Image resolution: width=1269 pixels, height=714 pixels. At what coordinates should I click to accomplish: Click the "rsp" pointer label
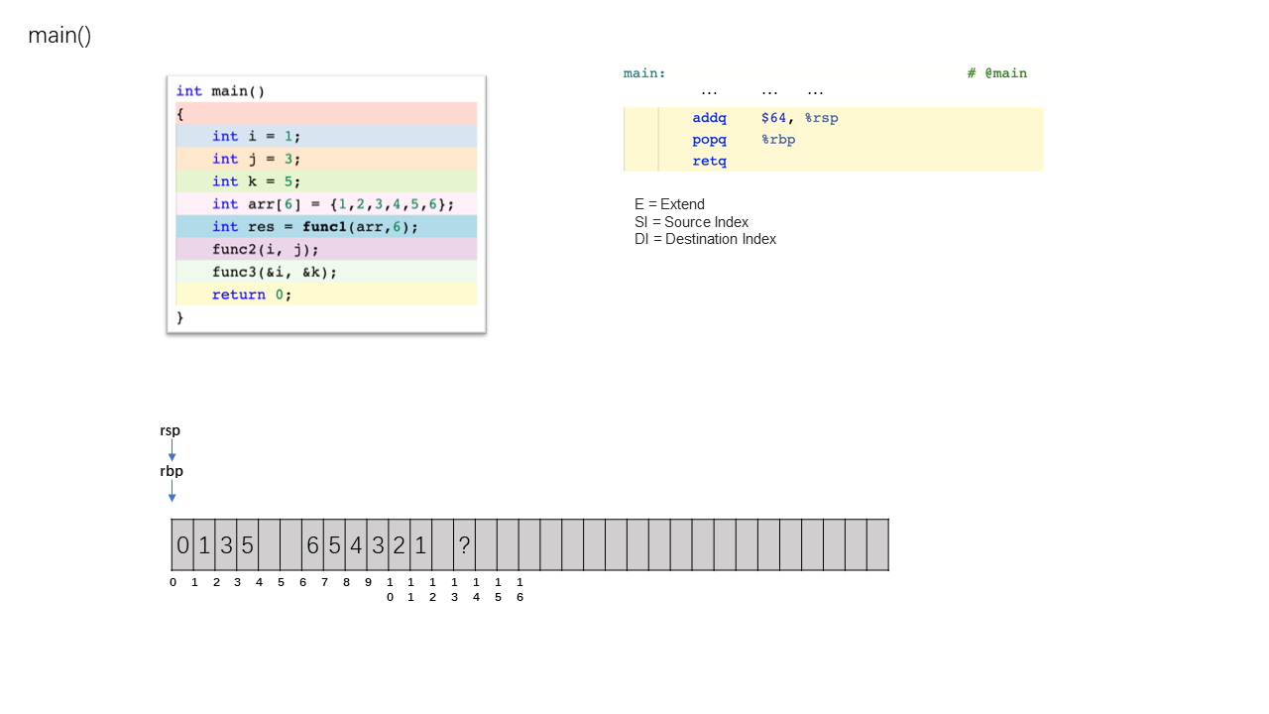point(171,430)
